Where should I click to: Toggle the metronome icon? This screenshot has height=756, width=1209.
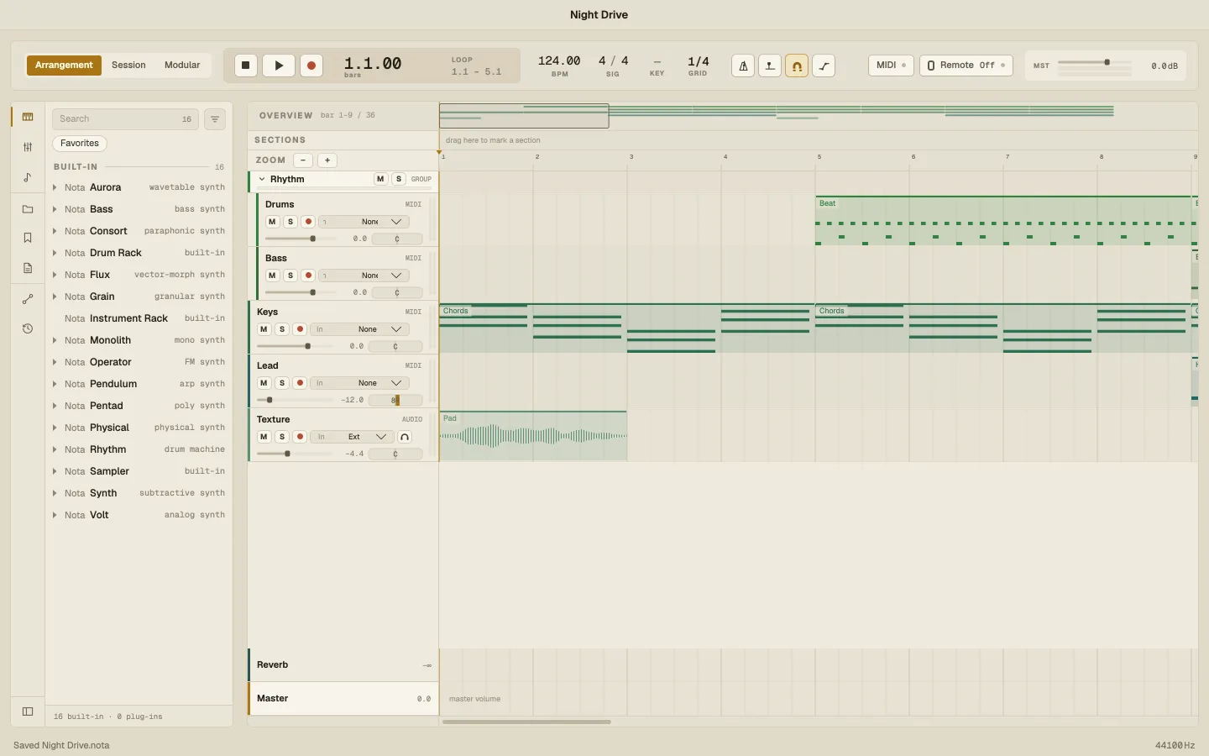(x=743, y=66)
